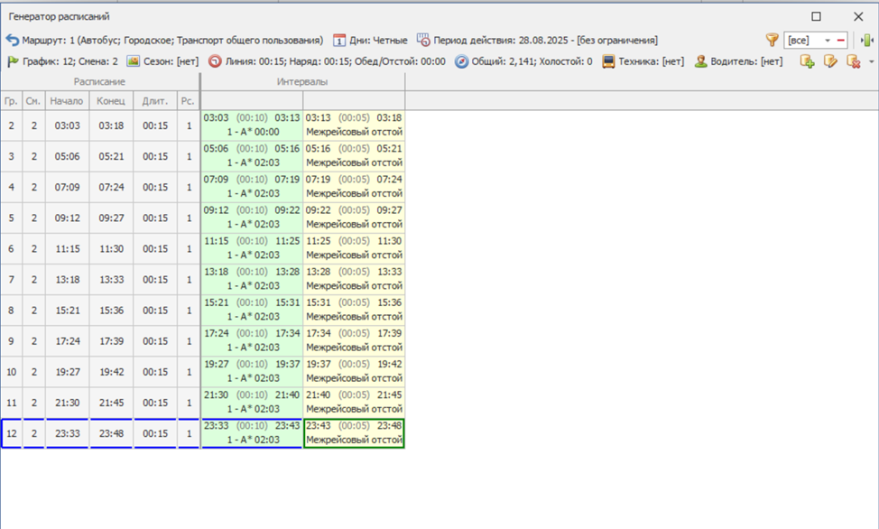Viewport: 879px width, 529px height.
Task: Click Маршрут: 1 (Автобус; Городское) label
Action: 172,41
